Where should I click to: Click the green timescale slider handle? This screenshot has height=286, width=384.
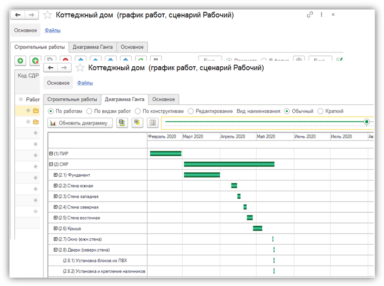pos(367,121)
